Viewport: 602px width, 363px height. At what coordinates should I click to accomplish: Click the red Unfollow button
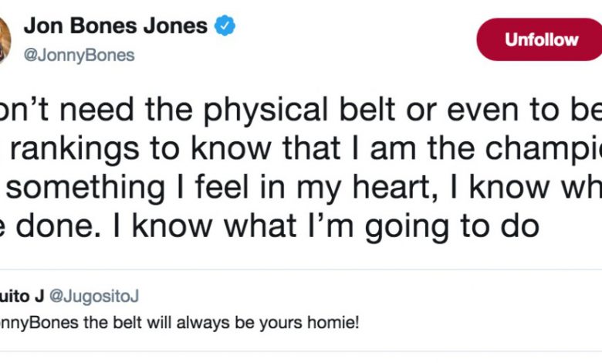coord(539,39)
